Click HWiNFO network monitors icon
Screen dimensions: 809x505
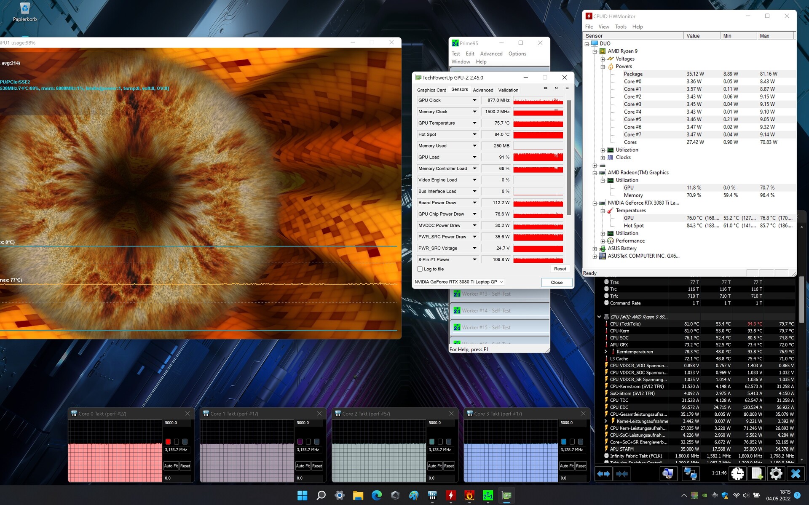[x=690, y=473]
